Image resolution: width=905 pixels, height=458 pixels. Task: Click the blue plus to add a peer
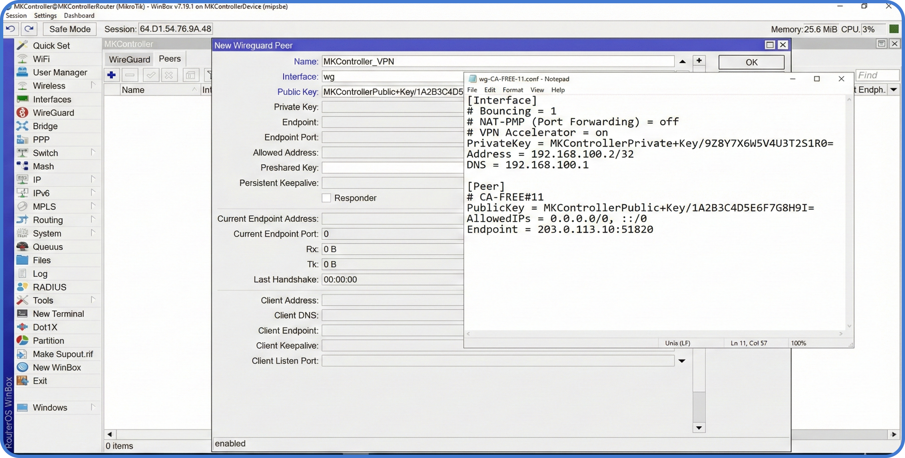point(111,75)
